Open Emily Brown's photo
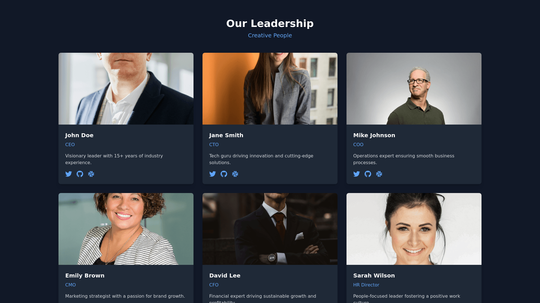 point(126,229)
